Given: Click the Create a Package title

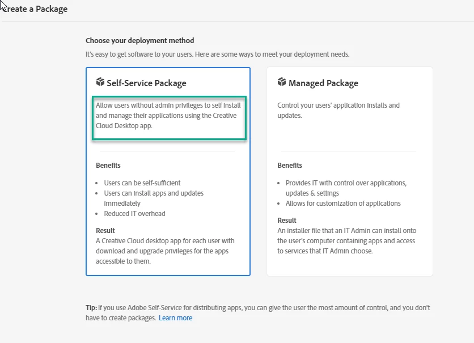Looking at the screenshot, I should (34, 9).
